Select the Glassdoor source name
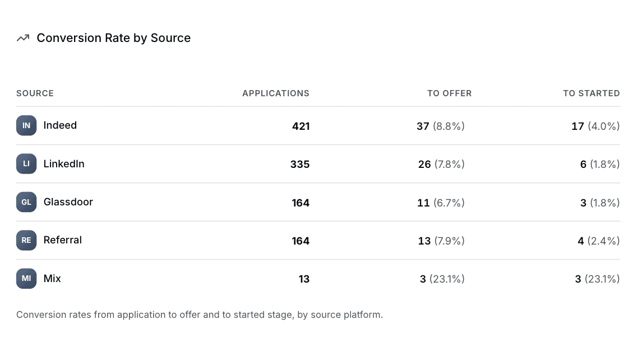This screenshot has width=638, height=338. (68, 202)
